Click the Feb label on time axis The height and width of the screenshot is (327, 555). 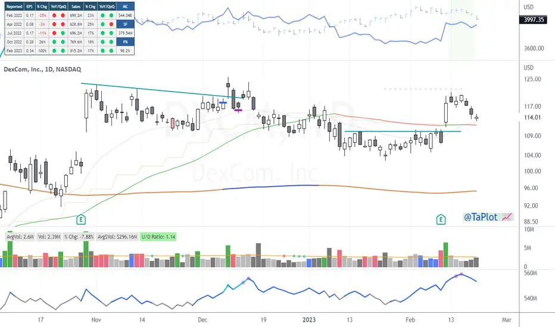click(410, 320)
